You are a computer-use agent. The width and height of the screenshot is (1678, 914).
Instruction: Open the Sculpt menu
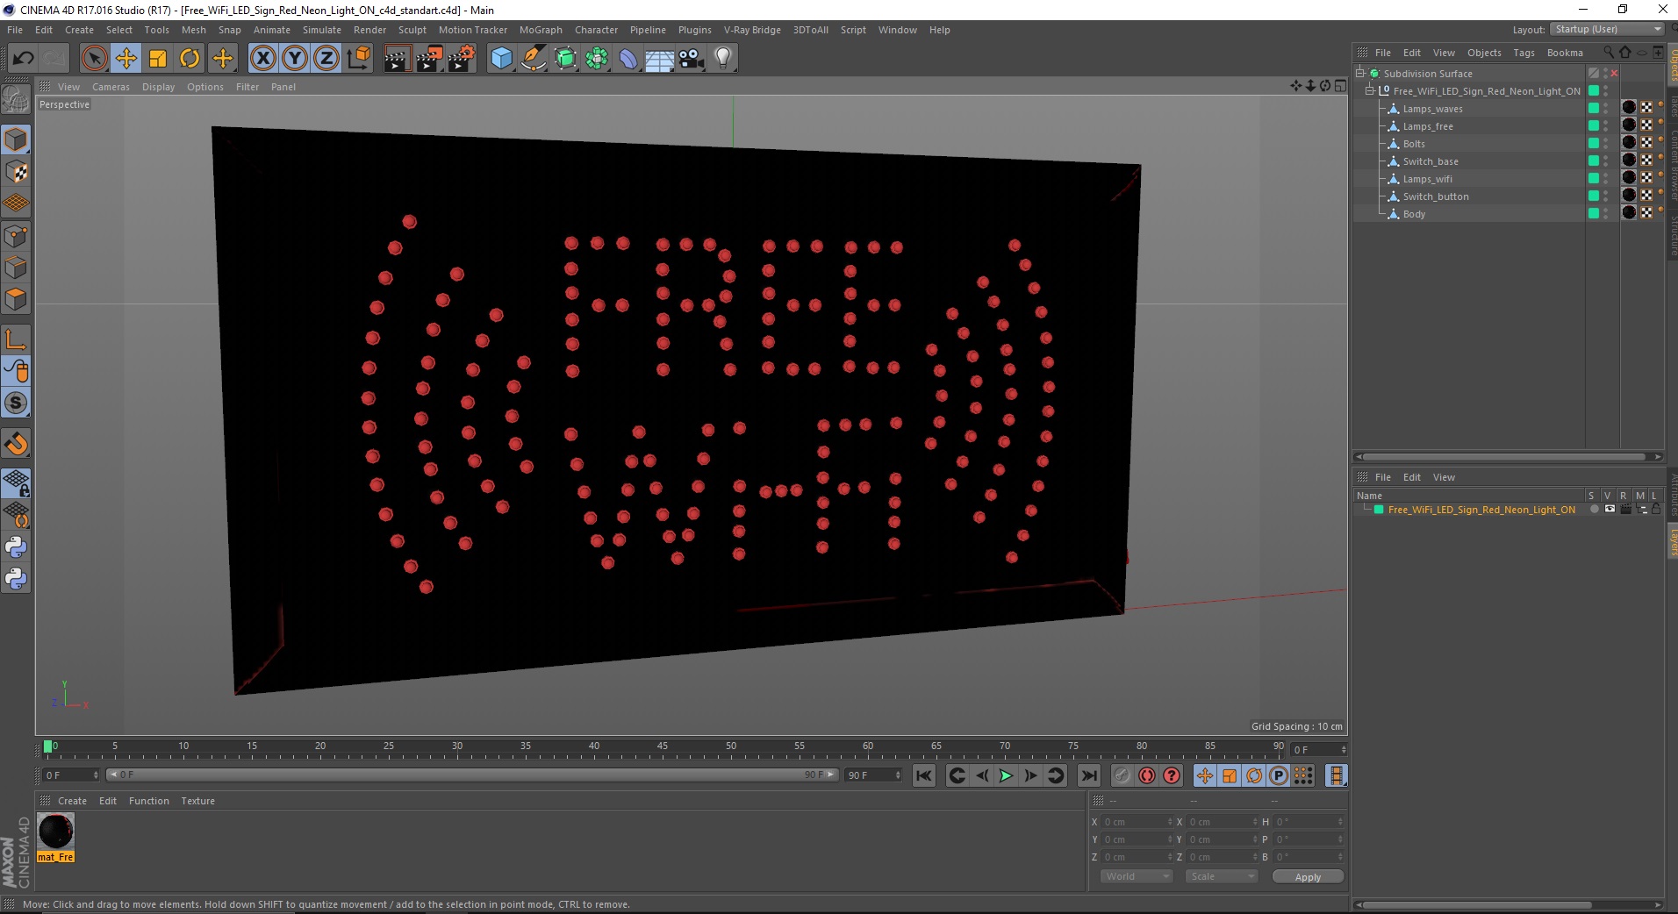(x=412, y=30)
